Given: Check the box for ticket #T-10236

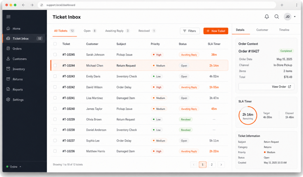Looking at the screenshot, I should 55,151.
